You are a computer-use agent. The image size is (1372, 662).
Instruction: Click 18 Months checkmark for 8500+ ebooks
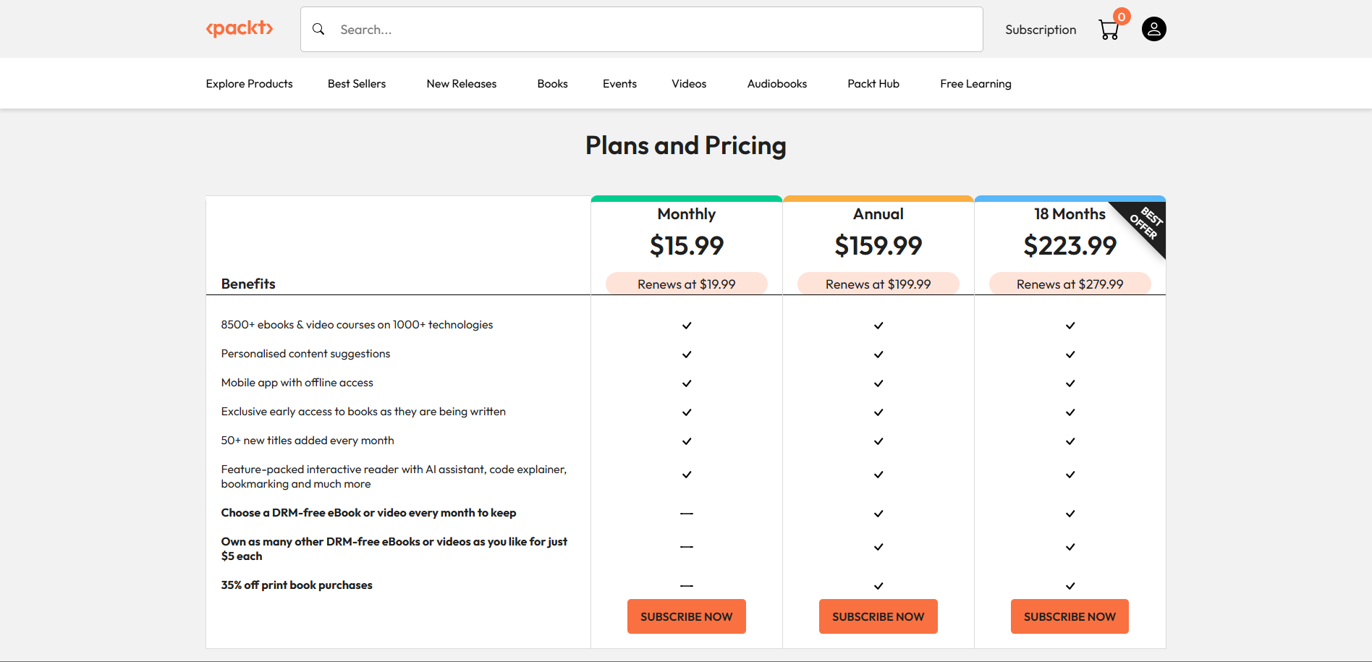pos(1070,326)
